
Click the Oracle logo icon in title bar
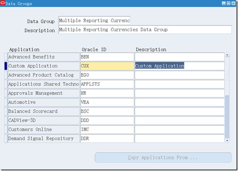(3, 3)
